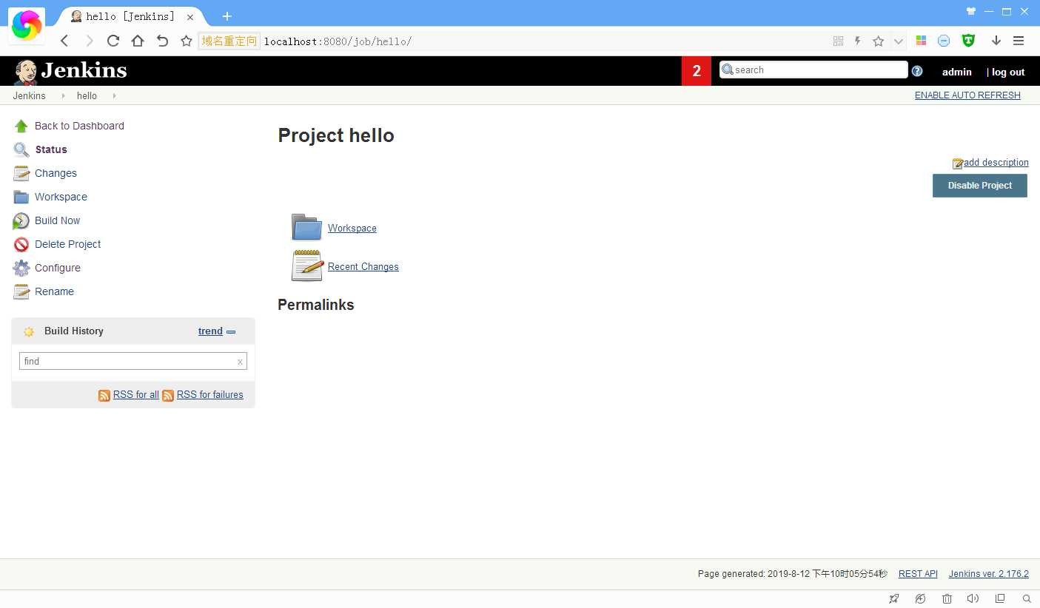
Task: Click the bookmark star next to address bar
Action: [x=187, y=41]
